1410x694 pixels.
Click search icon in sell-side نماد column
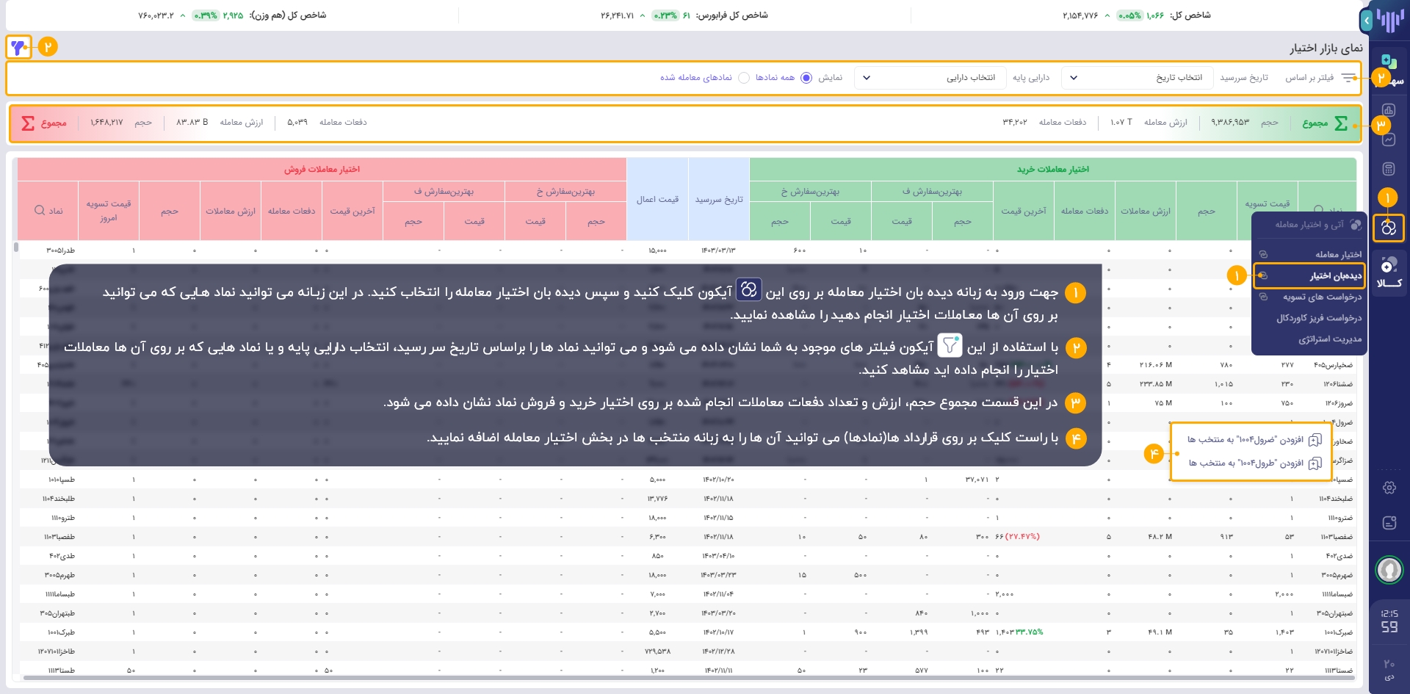coord(40,211)
